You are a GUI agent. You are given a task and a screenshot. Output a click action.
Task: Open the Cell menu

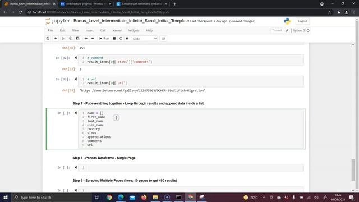click(x=103, y=30)
